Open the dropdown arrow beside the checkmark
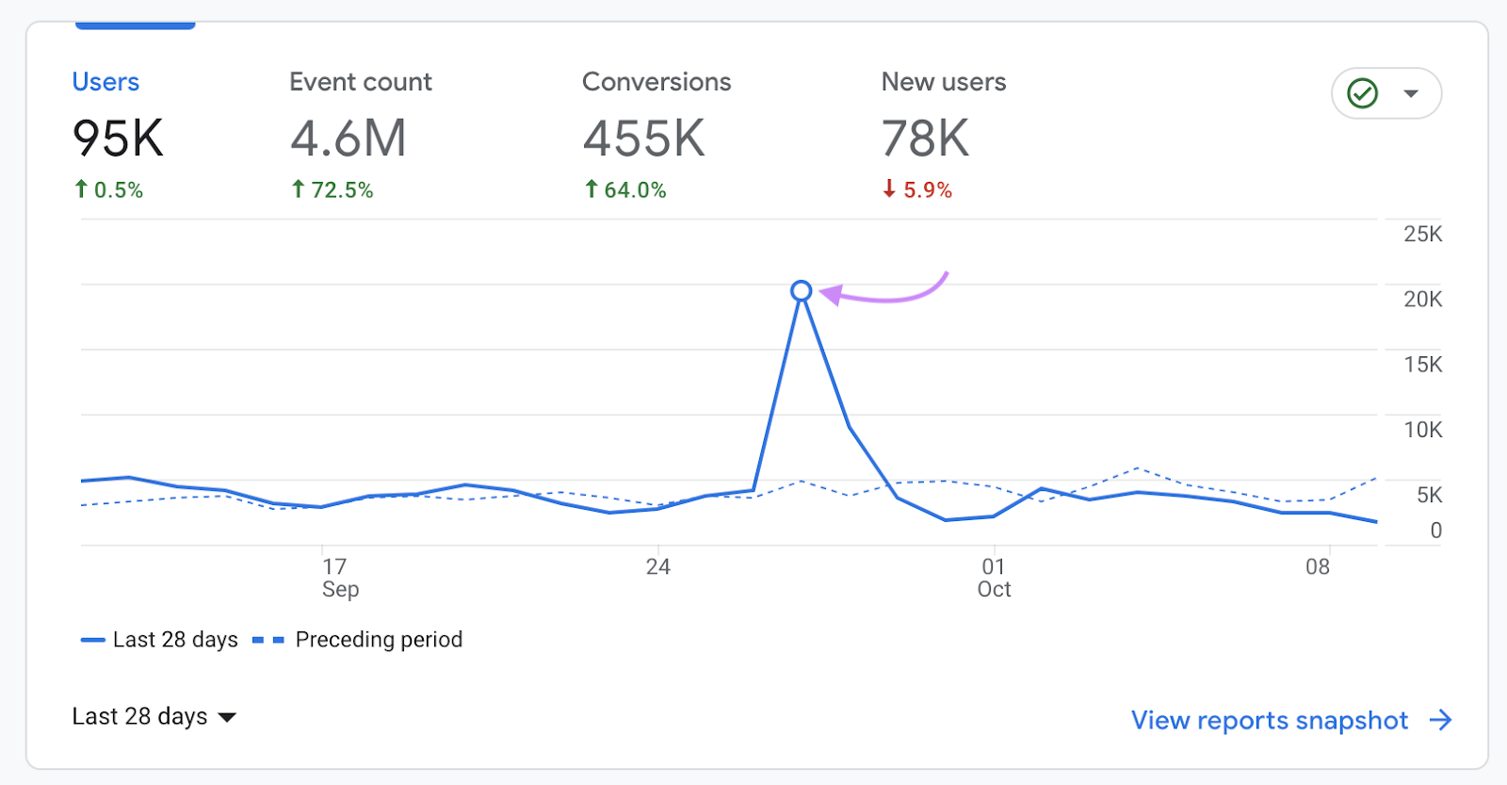Image resolution: width=1507 pixels, height=785 pixels. [x=1411, y=93]
